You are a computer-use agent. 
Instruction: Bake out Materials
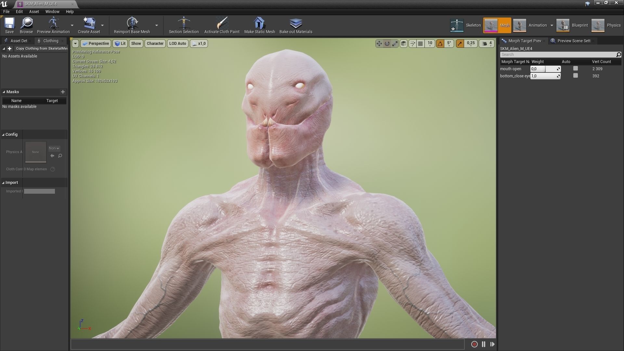click(x=296, y=25)
